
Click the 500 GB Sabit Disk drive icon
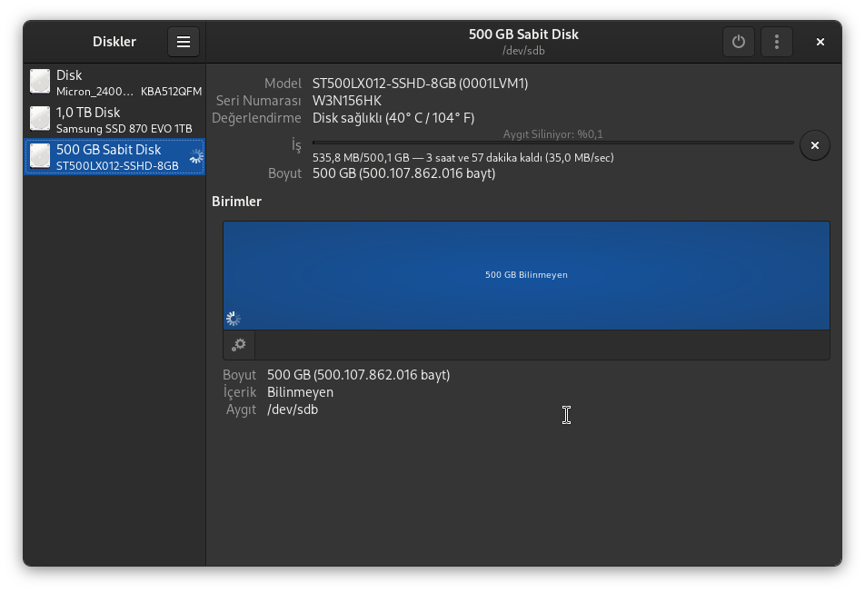click(40, 156)
